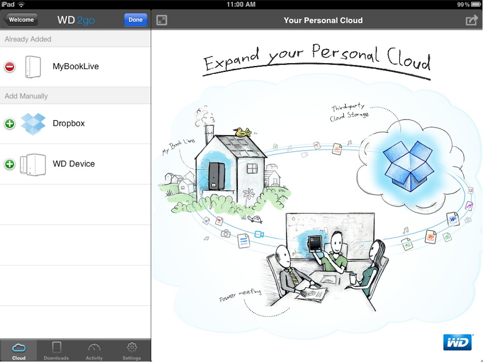Tap the Wi-Fi indicator in the status bar
This screenshot has height=362, width=483.
21,4
